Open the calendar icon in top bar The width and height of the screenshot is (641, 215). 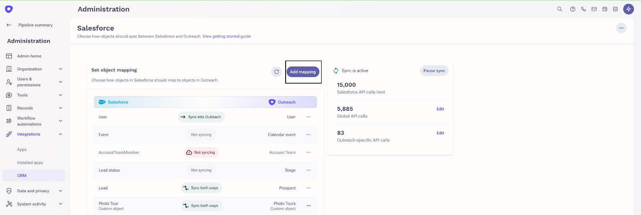[x=605, y=9]
